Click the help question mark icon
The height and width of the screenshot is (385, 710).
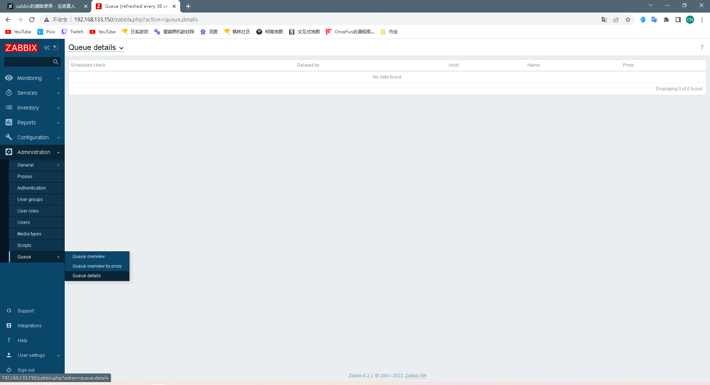702,47
